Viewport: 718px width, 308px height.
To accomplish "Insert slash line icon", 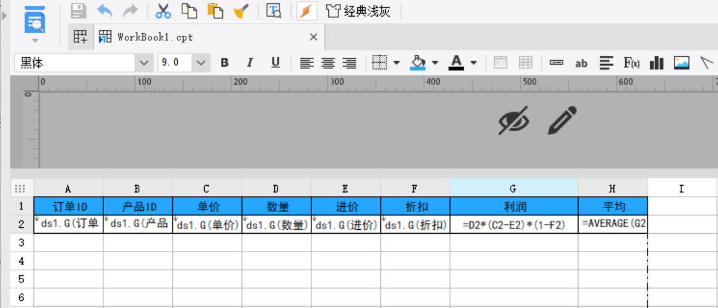I will coord(707,63).
